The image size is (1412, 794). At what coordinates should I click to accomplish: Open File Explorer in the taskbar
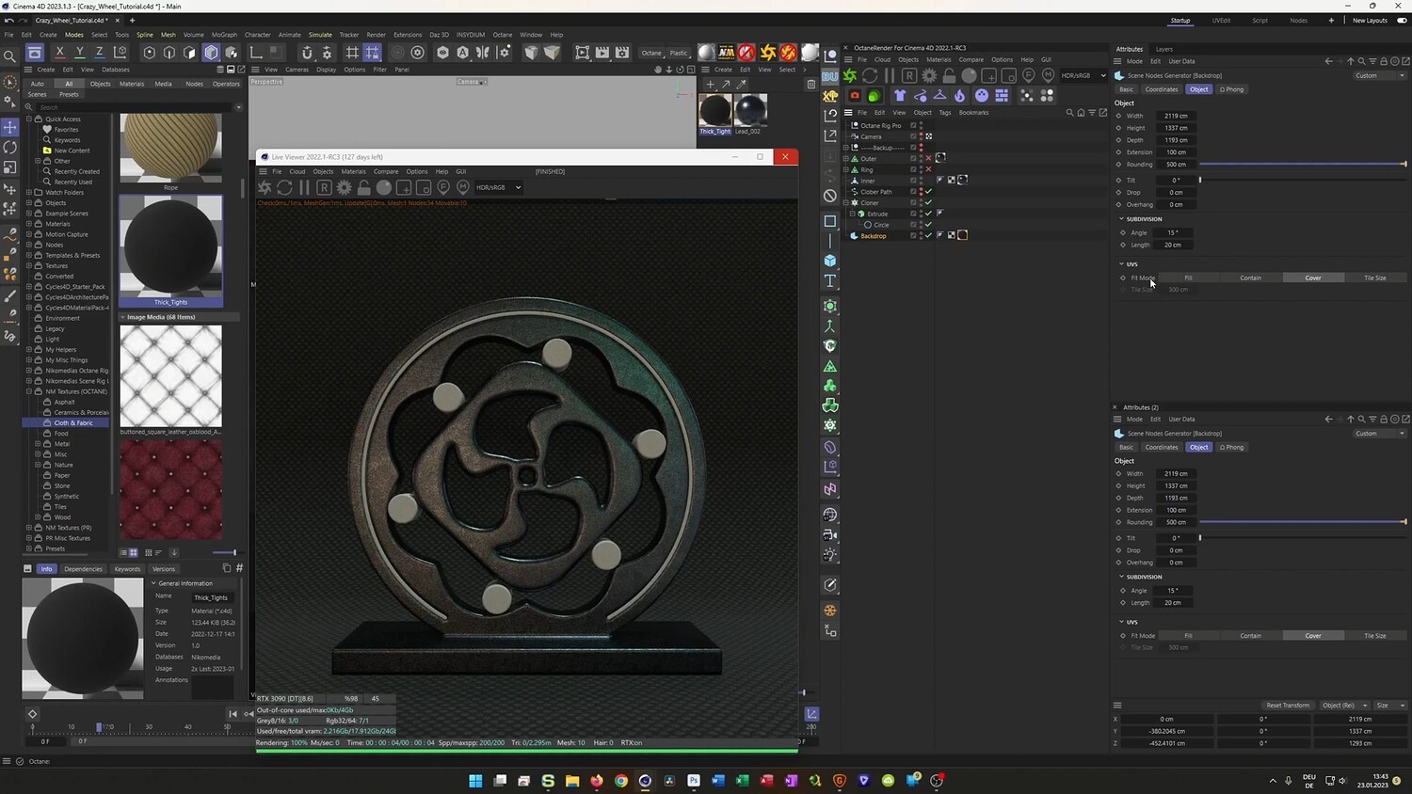[572, 781]
